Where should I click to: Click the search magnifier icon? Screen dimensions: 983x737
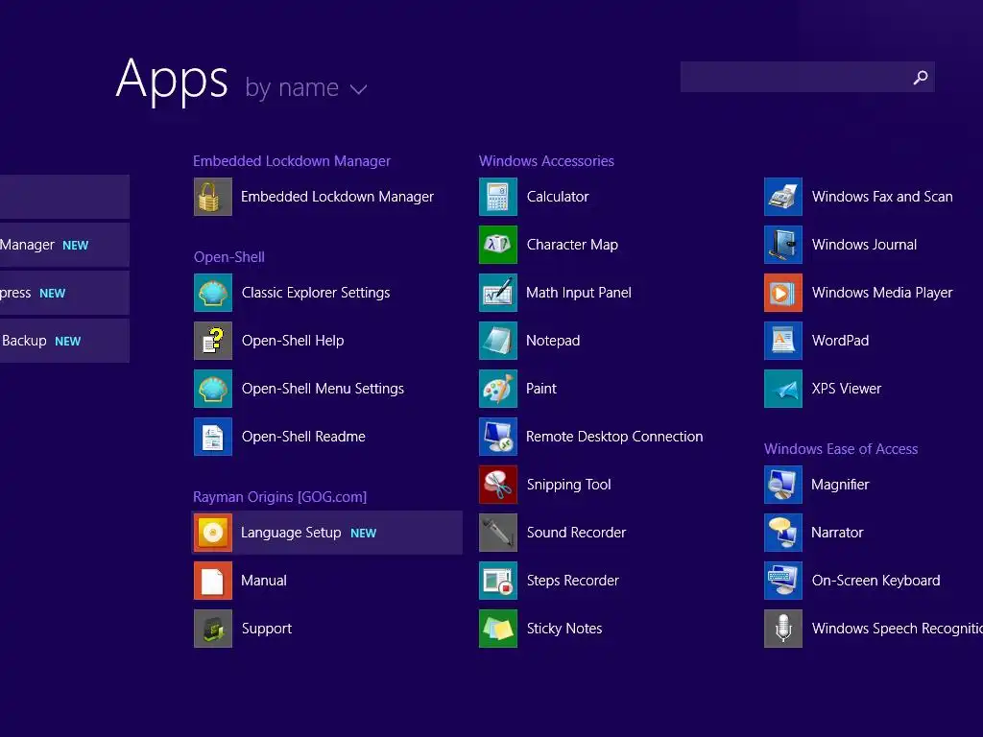[921, 77]
